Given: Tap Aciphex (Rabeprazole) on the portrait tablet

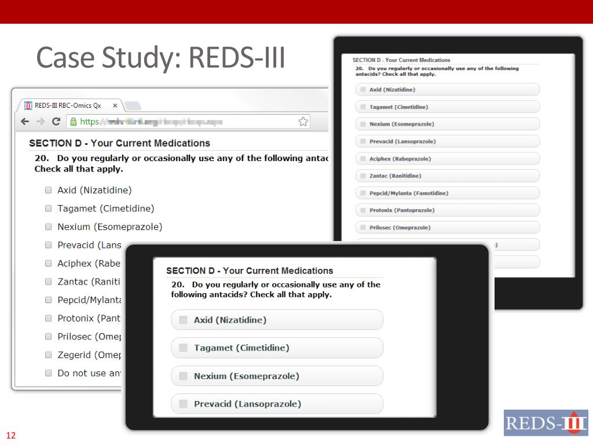Looking at the screenshot, I should point(448,159).
